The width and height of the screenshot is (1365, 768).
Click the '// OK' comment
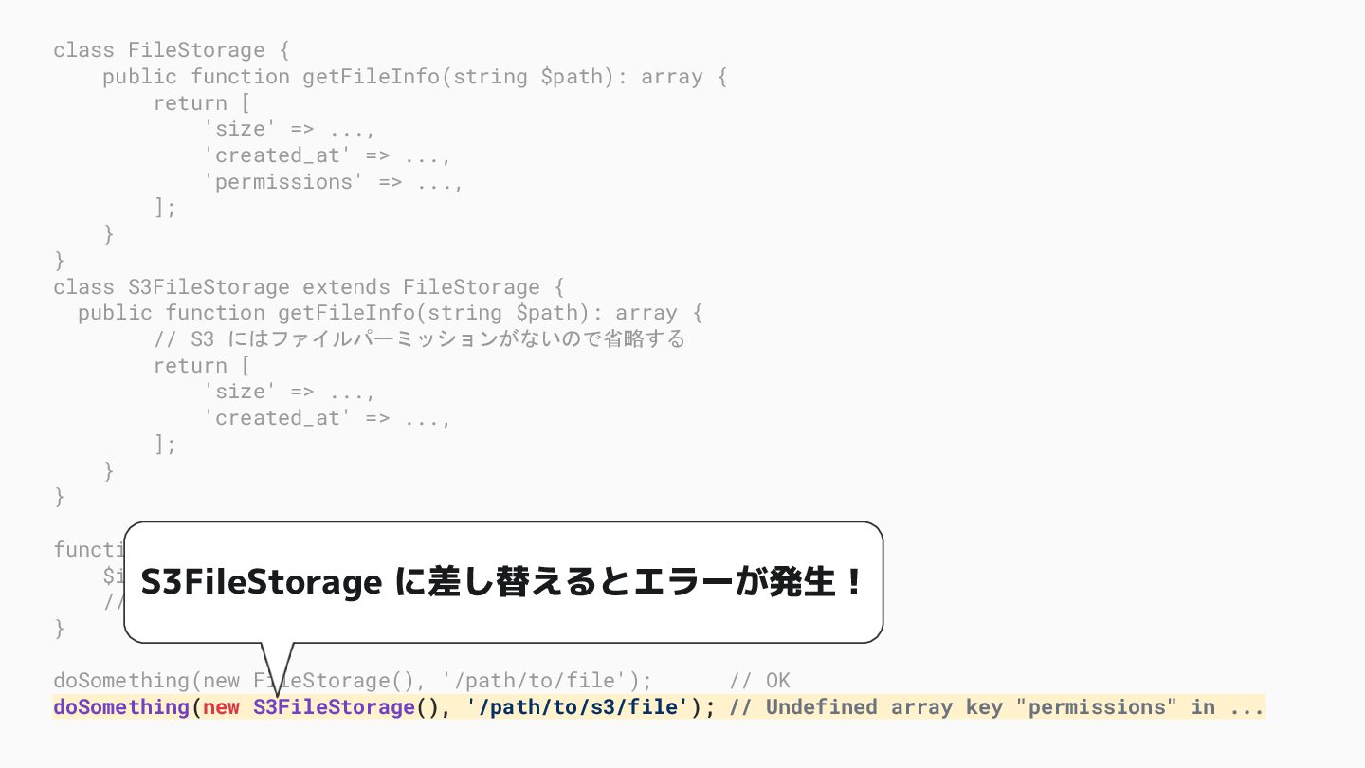tap(759, 681)
